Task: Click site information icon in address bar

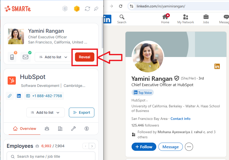Action: pos(132,6)
